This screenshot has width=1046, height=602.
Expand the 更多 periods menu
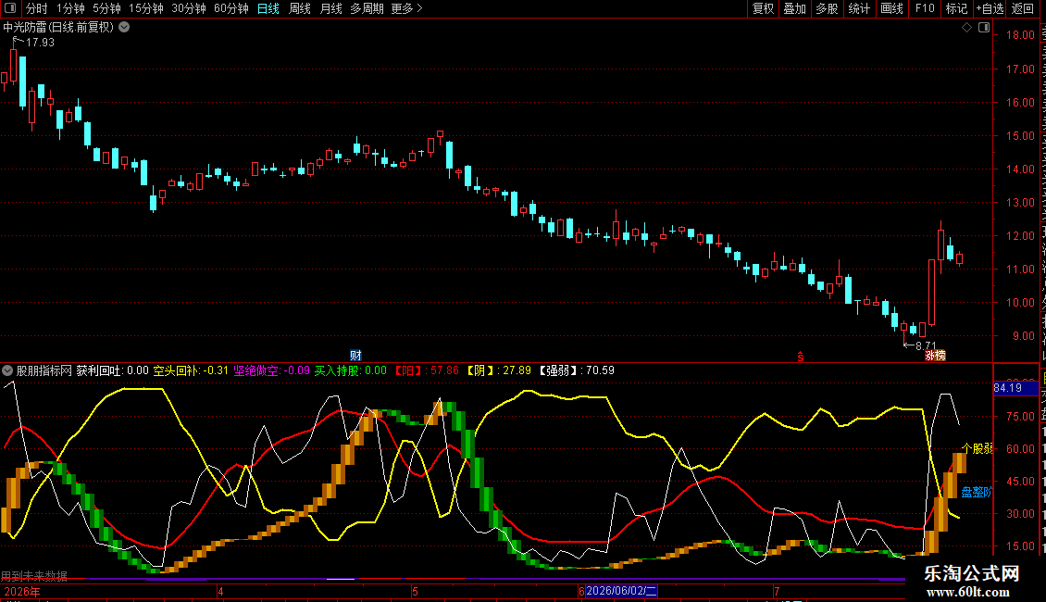point(406,8)
